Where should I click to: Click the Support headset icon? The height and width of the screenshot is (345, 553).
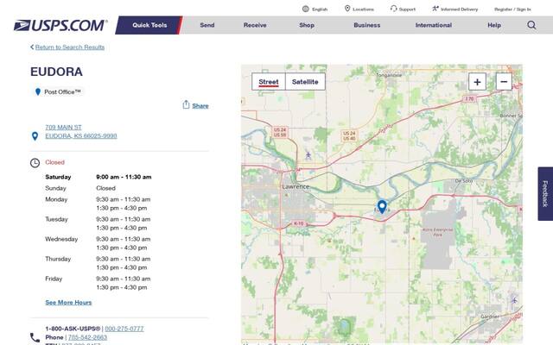(x=394, y=9)
